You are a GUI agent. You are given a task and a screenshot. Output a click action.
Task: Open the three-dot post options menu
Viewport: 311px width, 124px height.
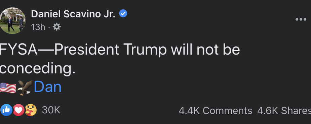click(301, 19)
